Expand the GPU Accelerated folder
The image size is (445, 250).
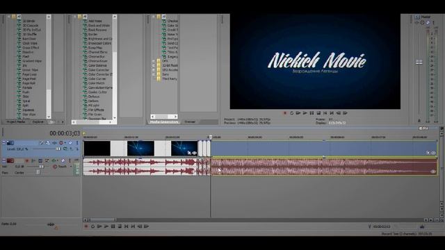tap(154, 69)
